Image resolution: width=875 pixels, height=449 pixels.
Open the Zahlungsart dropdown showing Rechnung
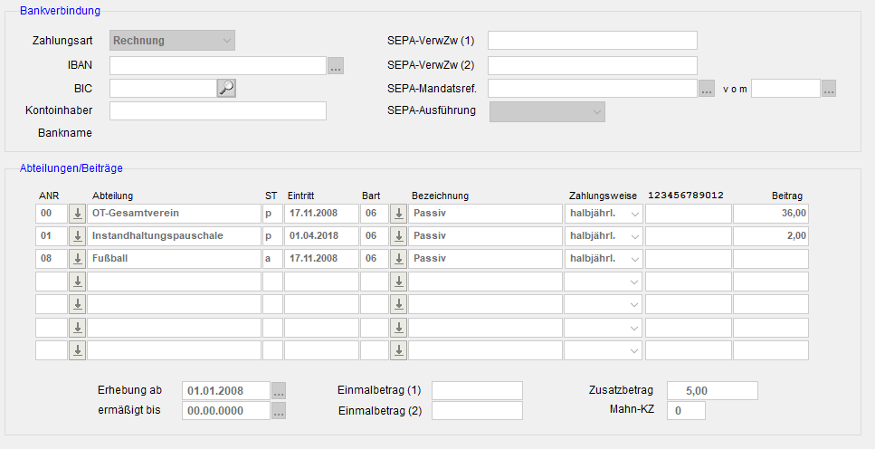[172, 41]
